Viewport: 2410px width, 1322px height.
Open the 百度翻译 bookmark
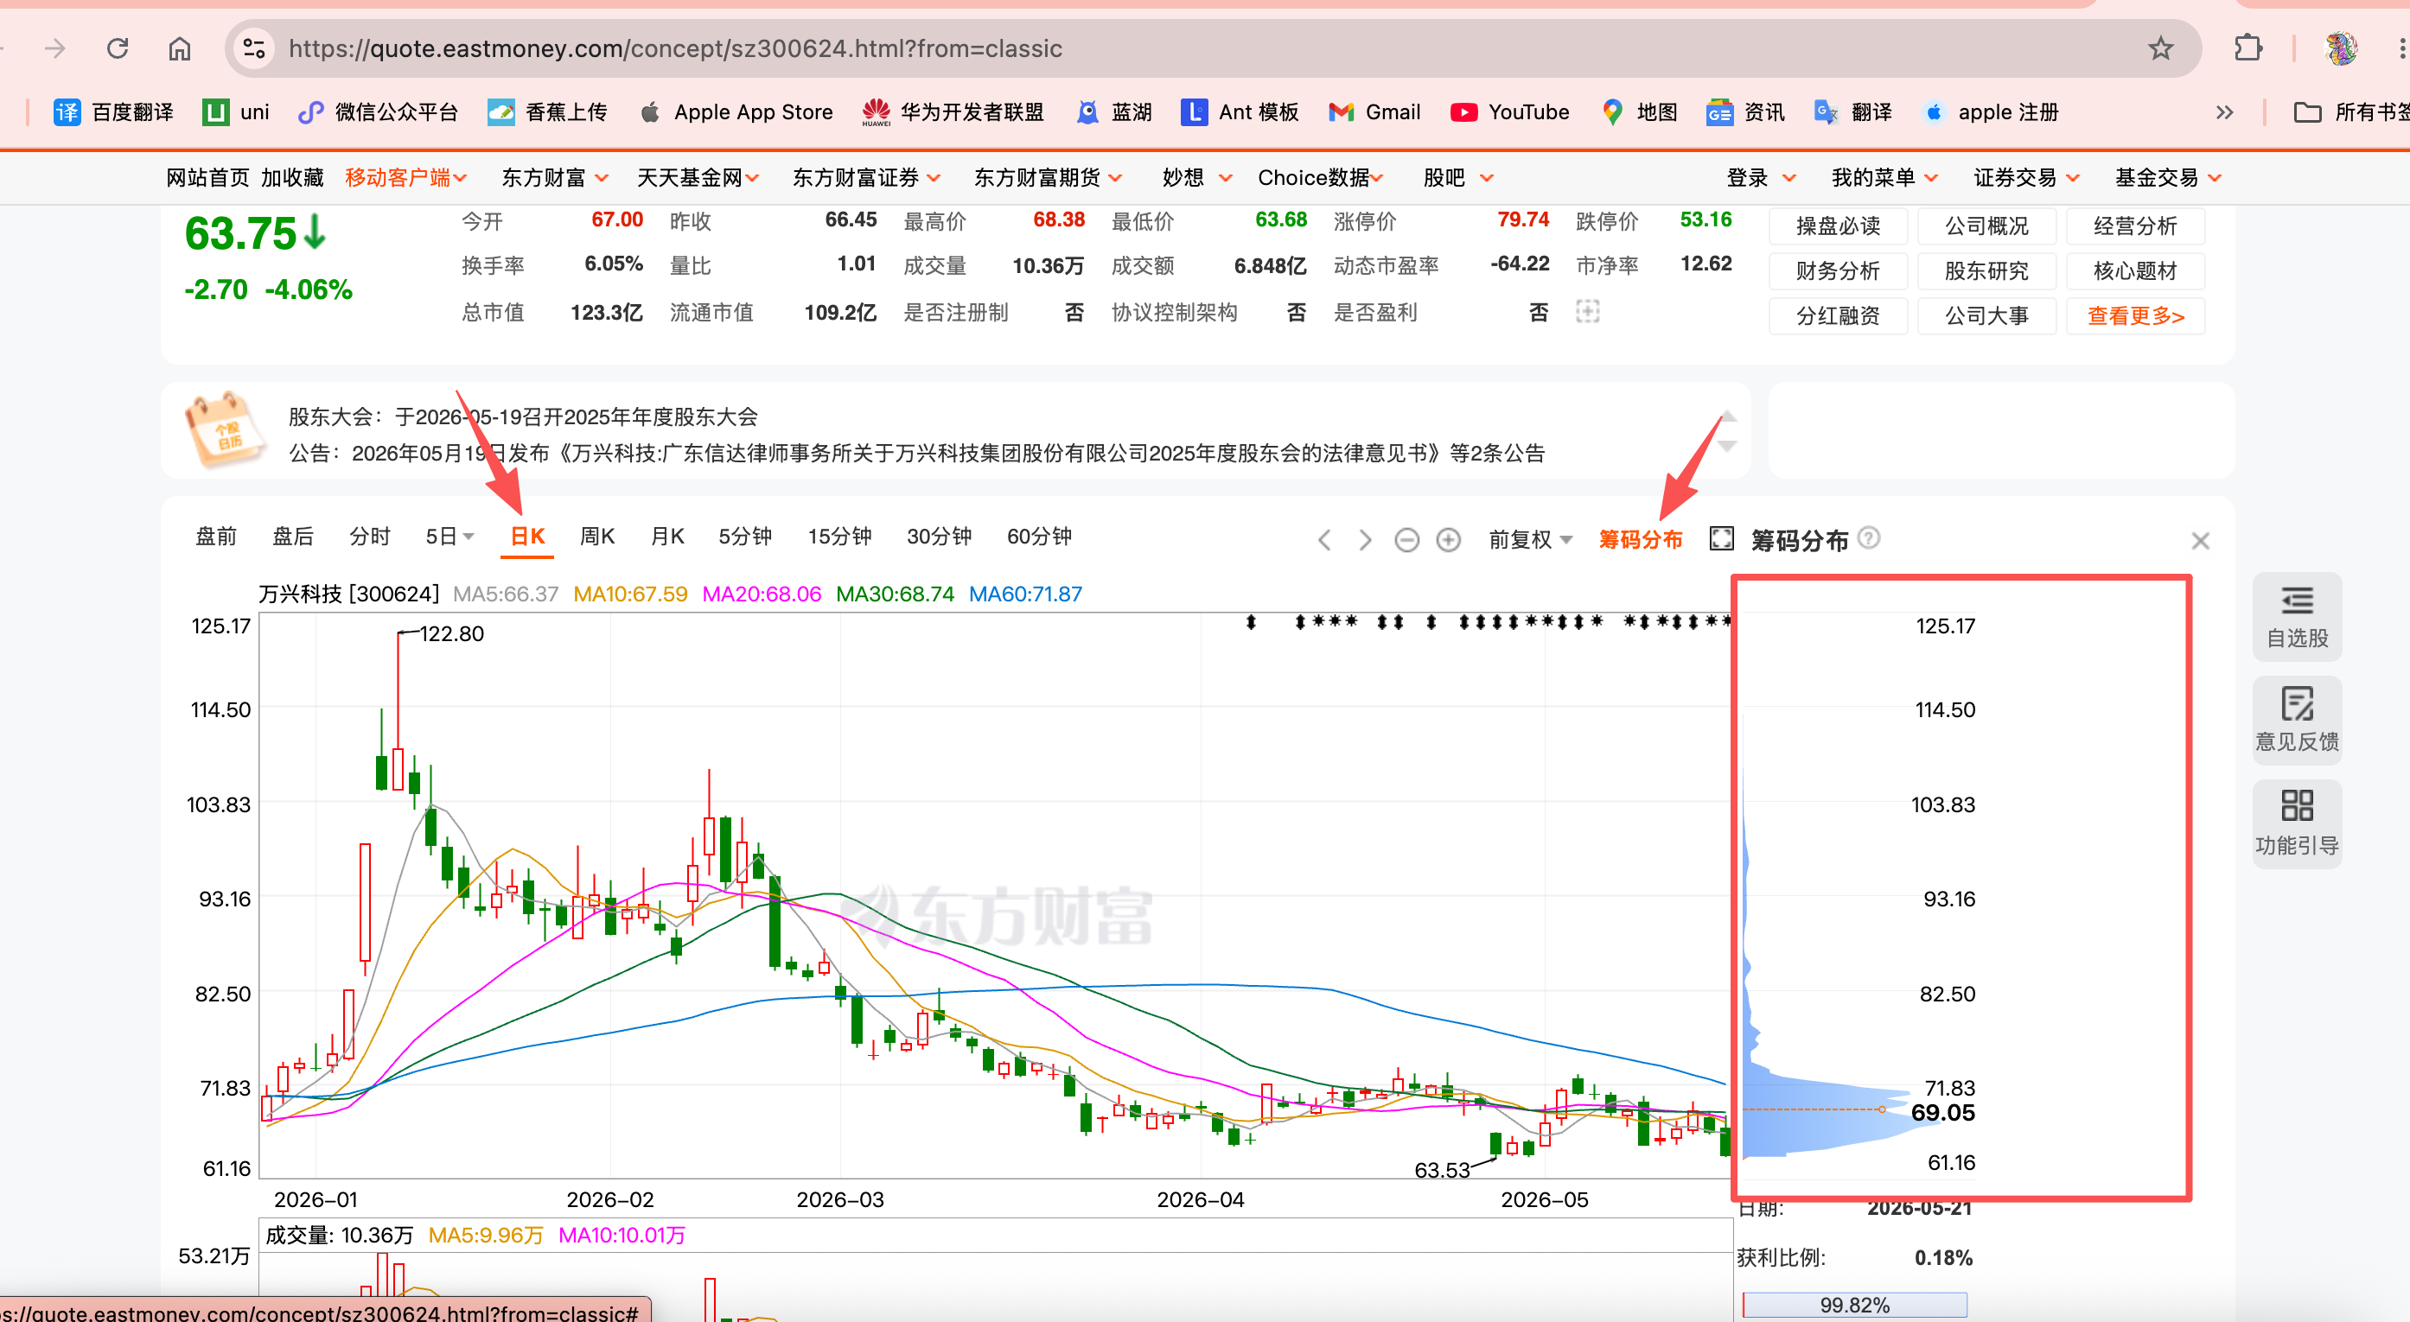(x=113, y=112)
